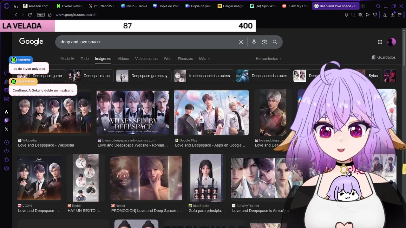Image resolution: width=406 pixels, height=228 pixels.
Task: Open the Witnessed by Deepspace image
Action: pos(133,112)
